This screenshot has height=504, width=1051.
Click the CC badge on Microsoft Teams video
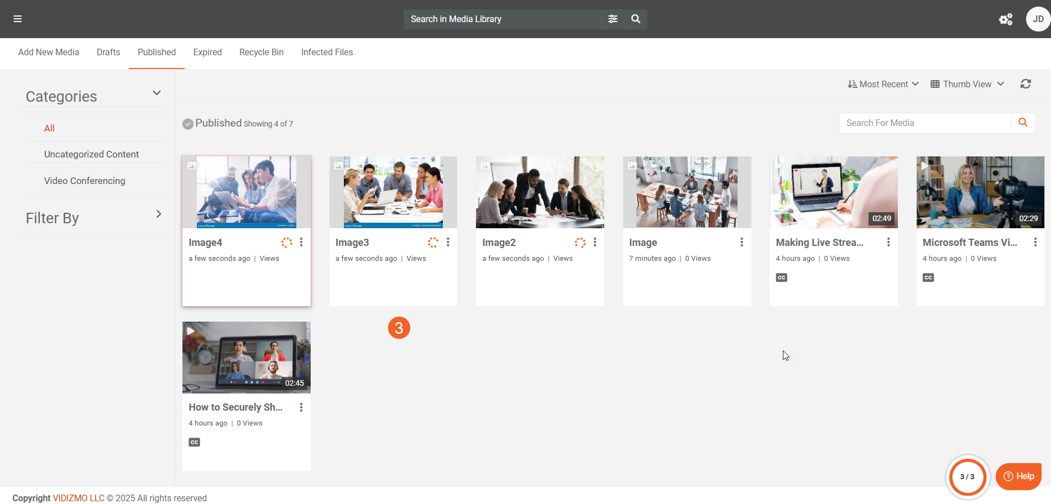coord(928,277)
